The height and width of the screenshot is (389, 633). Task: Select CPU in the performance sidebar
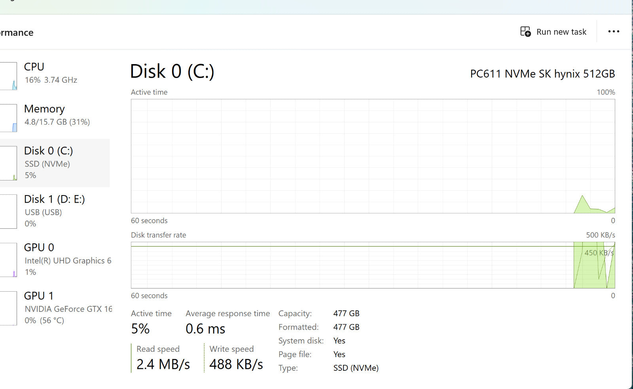[x=51, y=73]
